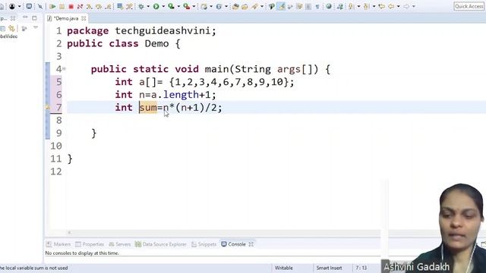The height and width of the screenshot is (273, 486).
Task: Click the Next Annotation icon
Action: pyautogui.click(x=351, y=6)
